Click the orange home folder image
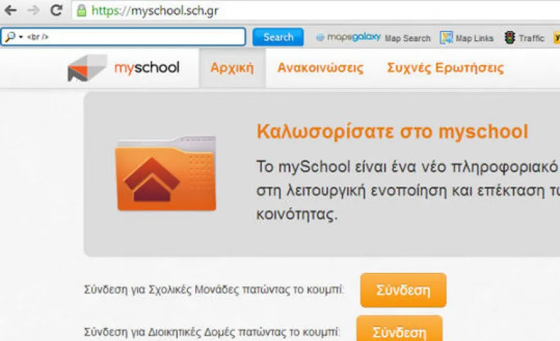This screenshot has width=560, height=341. (166, 173)
